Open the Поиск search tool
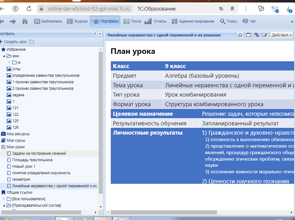 pos(229,21)
